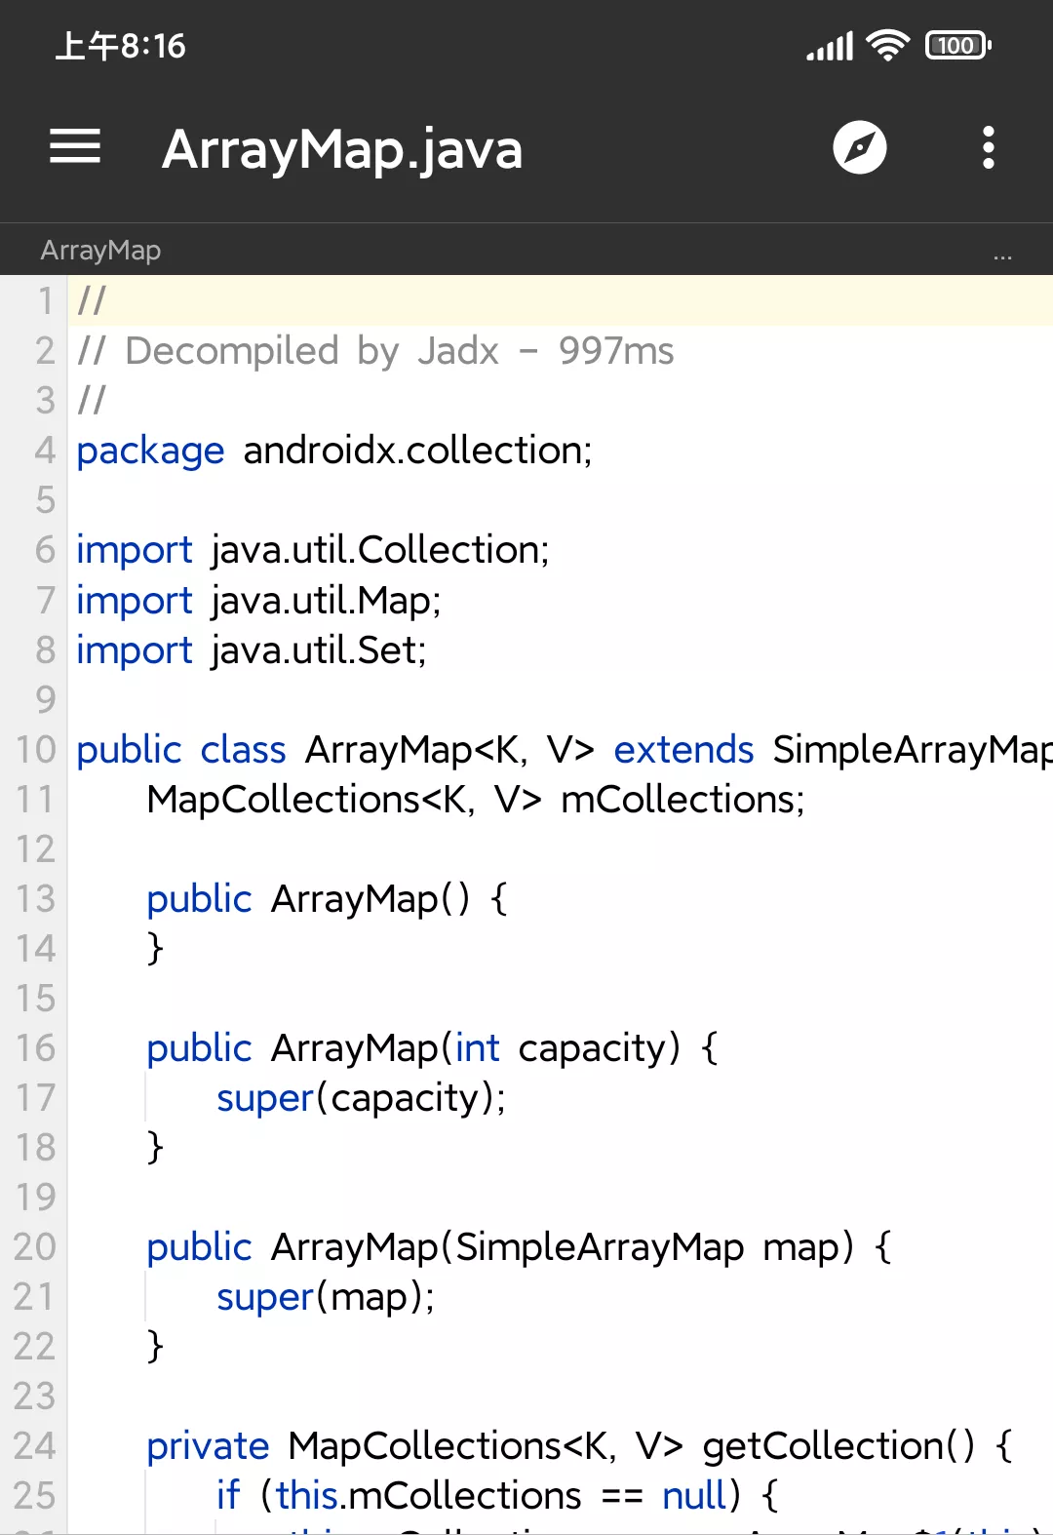Tap the status bar clock

point(120,46)
